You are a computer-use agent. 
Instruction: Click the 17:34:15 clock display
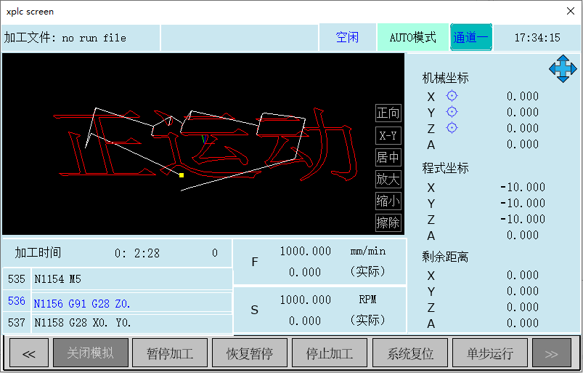pyautogui.click(x=537, y=37)
